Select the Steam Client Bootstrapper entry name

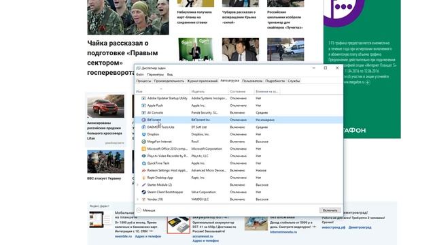pyautogui.click(x=165, y=192)
